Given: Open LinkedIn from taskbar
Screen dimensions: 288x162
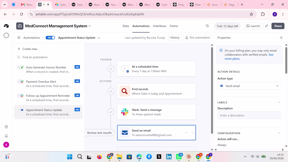Looking at the screenshot, I should (169, 157).
